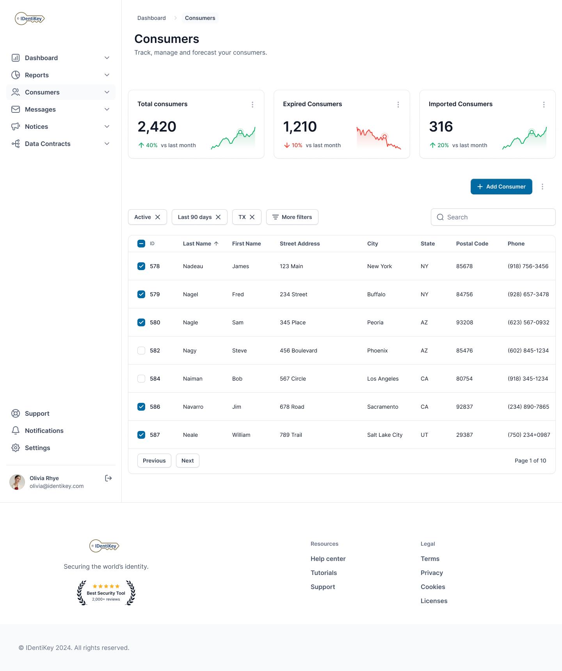Open the Licenses footer link
The image size is (562, 671).
tap(434, 601)
